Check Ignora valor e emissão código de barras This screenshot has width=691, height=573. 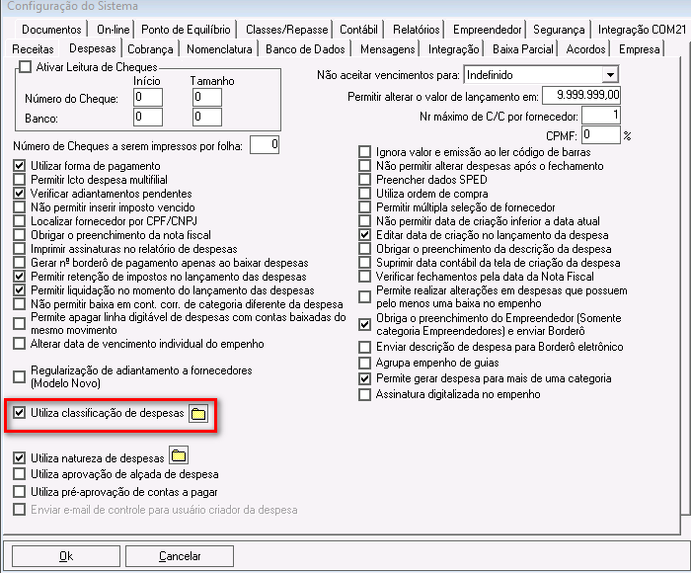click(x=365, y=152)
